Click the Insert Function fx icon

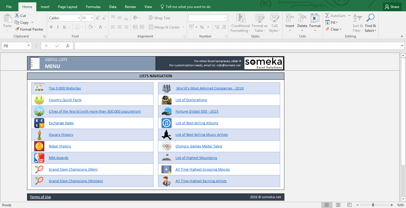tap(68, 46)
